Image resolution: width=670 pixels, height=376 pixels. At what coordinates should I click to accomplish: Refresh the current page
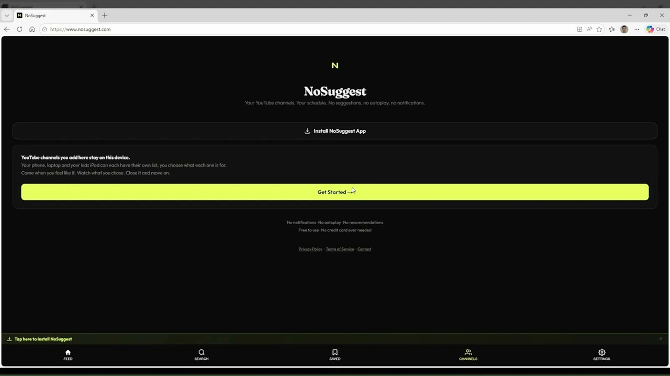pos(19,29)
